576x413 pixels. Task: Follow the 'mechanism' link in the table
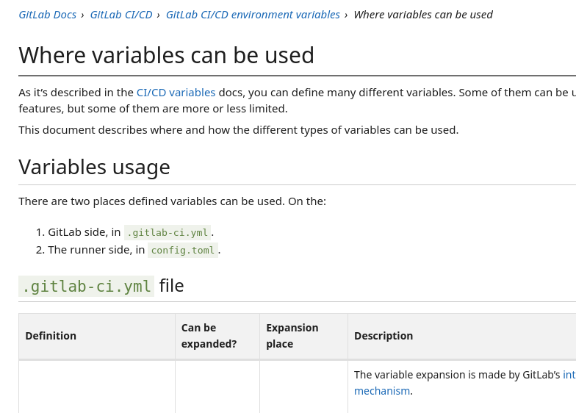(382, 391)
